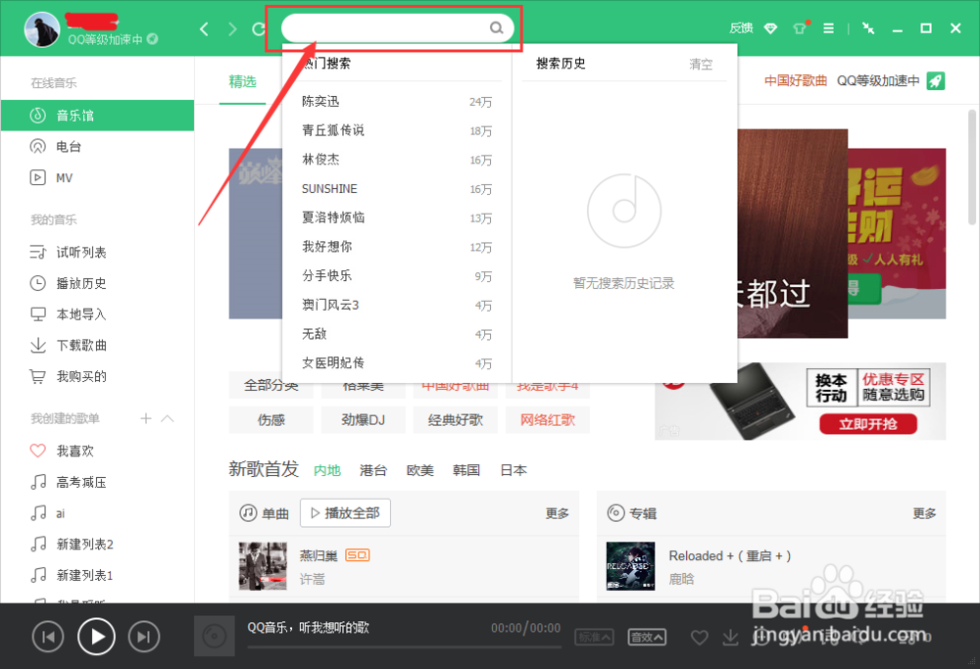Open 更多 in the 单曲 section

pos(557,513)
